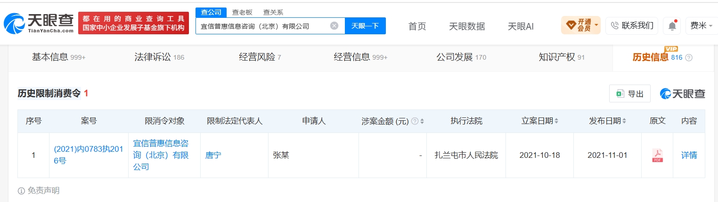Click the 申请人 column header
718x202 pixels.
pyautogui.click(x=314, y=121)
